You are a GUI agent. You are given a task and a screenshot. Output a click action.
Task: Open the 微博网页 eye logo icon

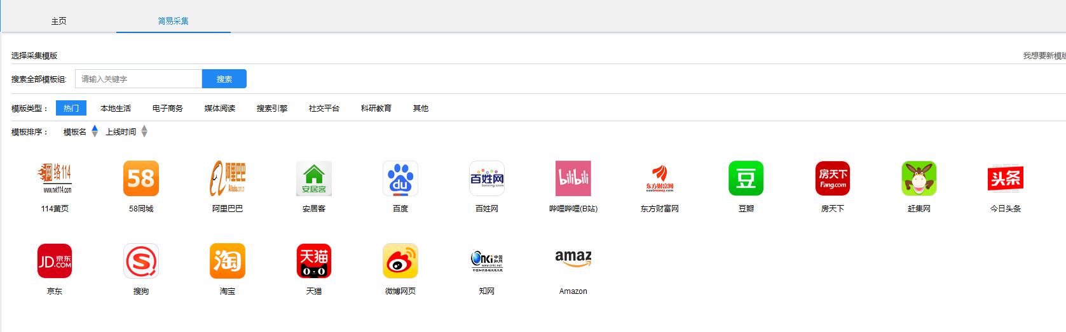[400, 261]
